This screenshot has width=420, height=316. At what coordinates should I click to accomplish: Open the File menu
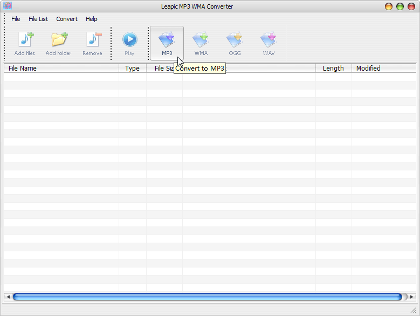[16, 19]
